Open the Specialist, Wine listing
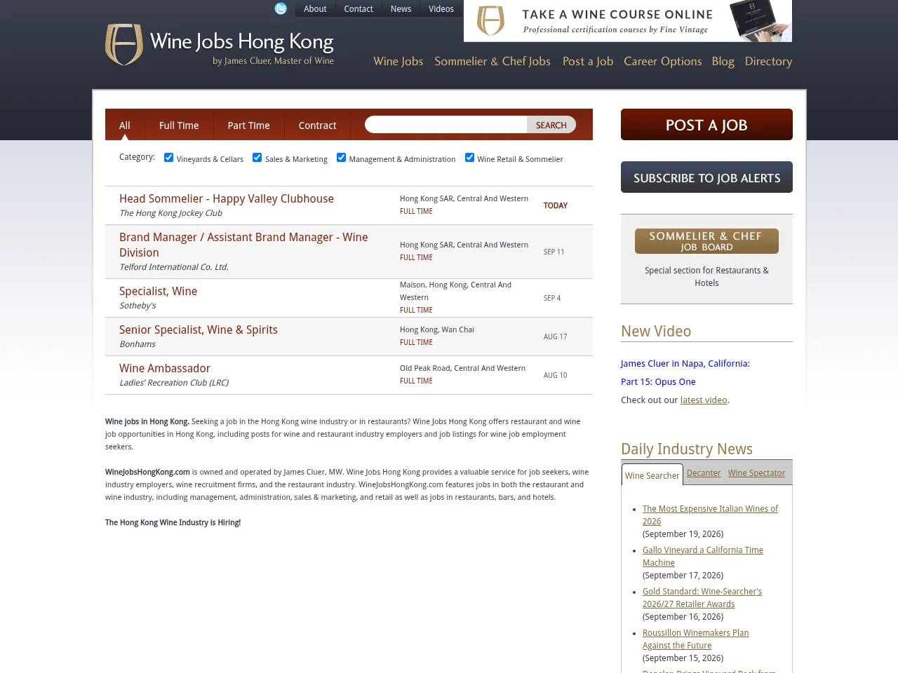Screen dimensions: 898x673 click(x=158, y=292)
